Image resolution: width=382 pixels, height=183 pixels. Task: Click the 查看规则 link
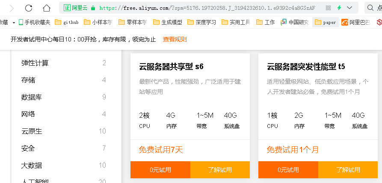click(x=175, y=39)
